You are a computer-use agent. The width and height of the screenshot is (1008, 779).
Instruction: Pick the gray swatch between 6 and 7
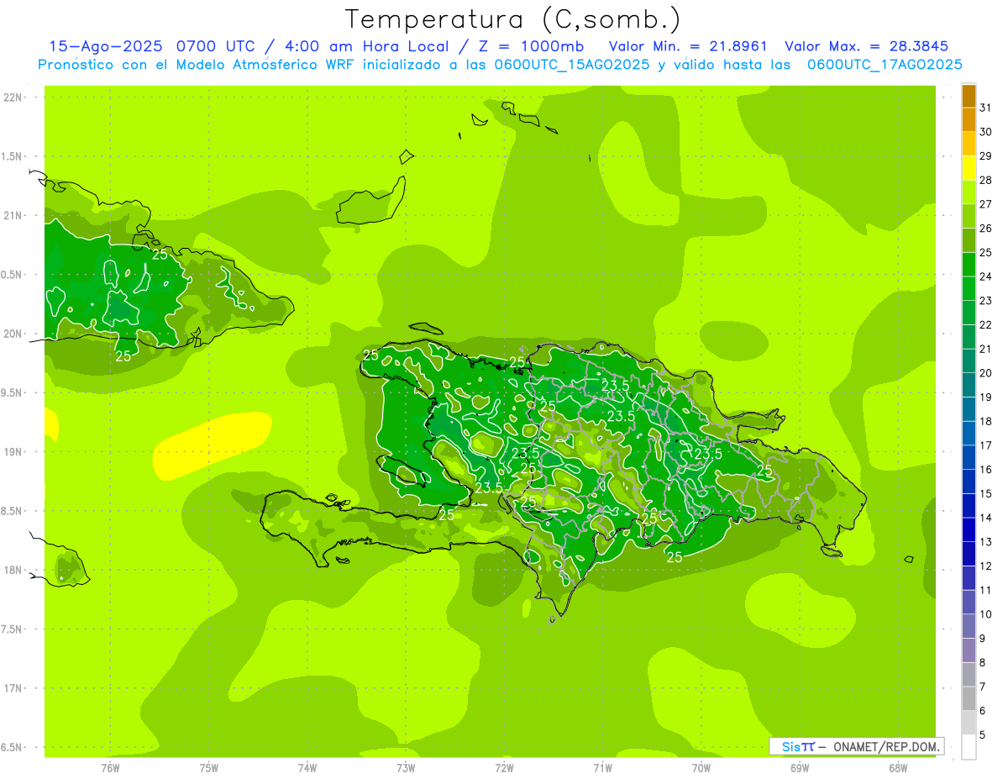[969, 698]
